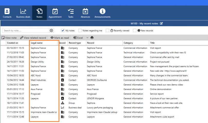The image size is (208, 123).
Task: Click the contact icon in the GEORGES Guillaume row
Action: (x=62, y=80)
